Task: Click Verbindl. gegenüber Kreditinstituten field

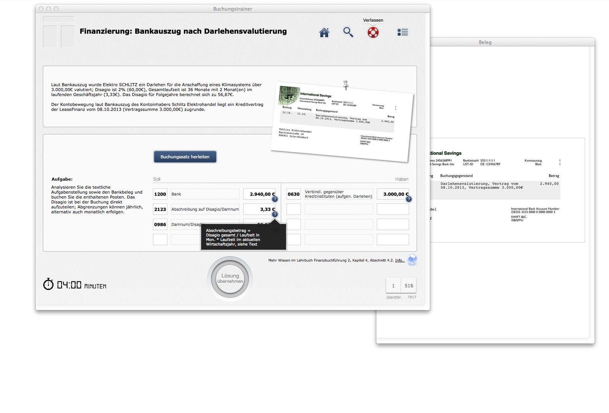Action: point(339,194)
